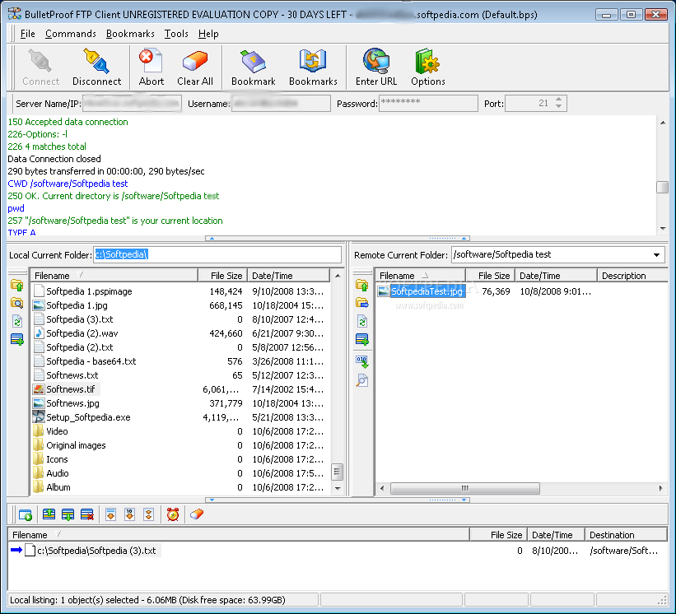Select remote file SoftpediaTest.jpg
This screenshot has width=676, height=614.
tap(427, 291)
